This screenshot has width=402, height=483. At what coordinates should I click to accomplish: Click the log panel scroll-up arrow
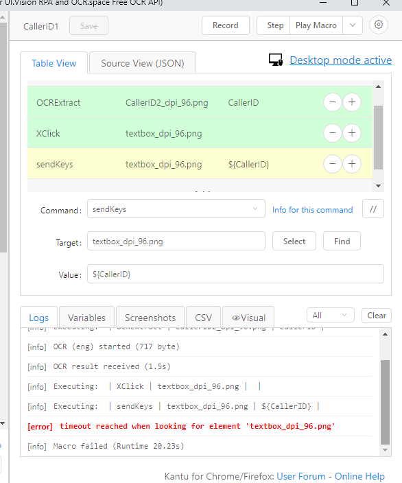click(x=385, y=334)
